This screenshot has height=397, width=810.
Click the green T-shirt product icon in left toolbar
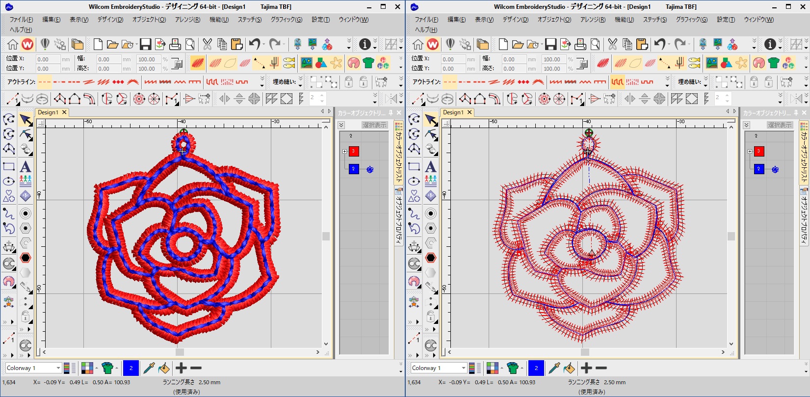pyautogui.click(x=368, y=63)
